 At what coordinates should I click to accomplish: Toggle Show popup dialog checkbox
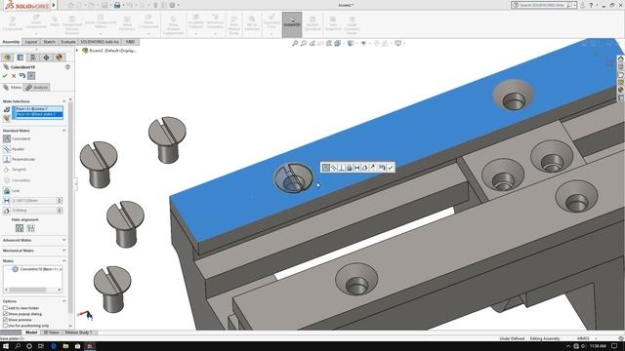tap(5, 314)
